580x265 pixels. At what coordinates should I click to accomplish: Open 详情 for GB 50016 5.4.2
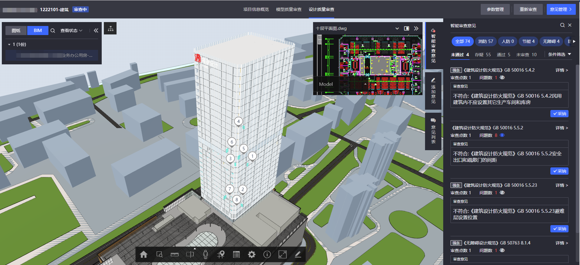pos(562,70)
